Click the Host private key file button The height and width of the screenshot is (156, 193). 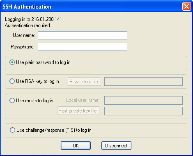[78, 111]
